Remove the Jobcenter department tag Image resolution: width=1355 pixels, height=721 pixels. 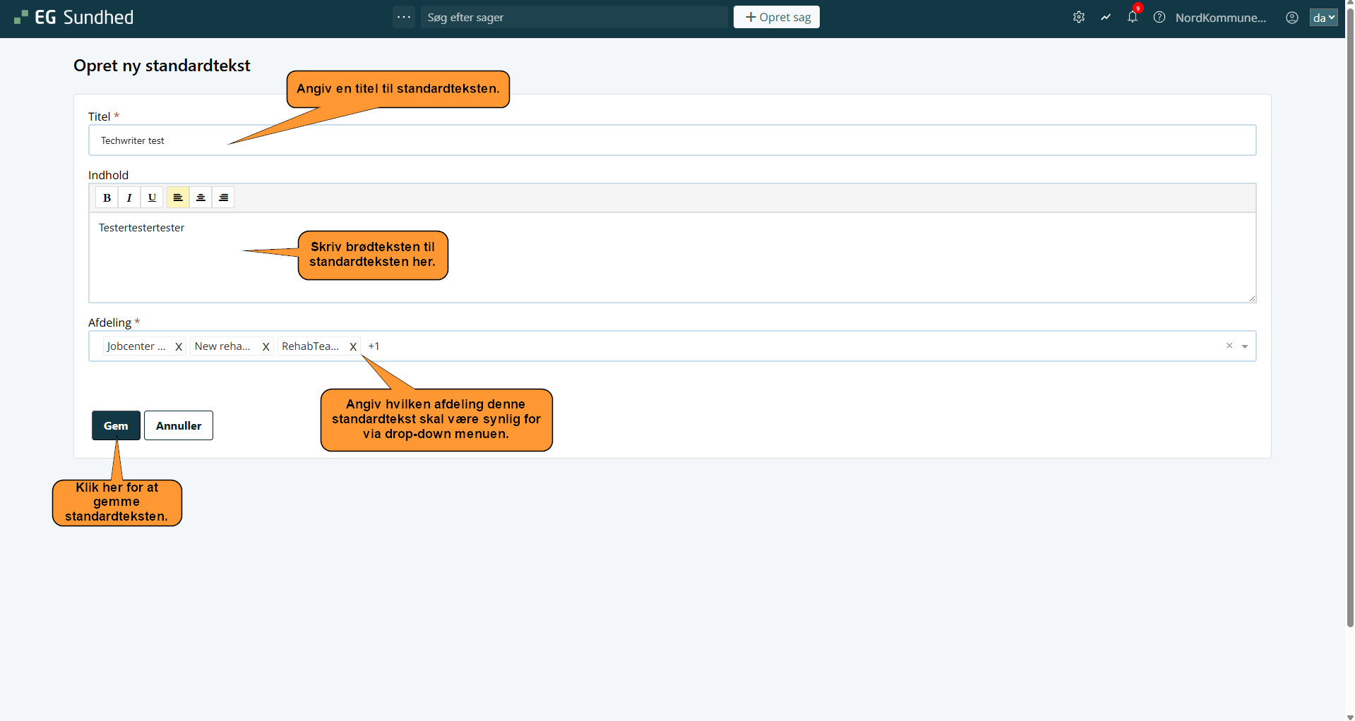179,346
